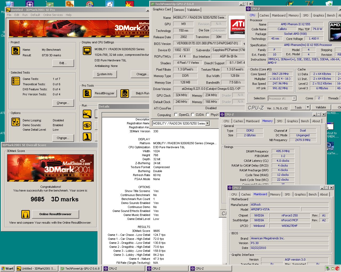Click the 3DMark2001 title bar icon
The width and height of the screenshot is (341, 272).
click(8, 10)
